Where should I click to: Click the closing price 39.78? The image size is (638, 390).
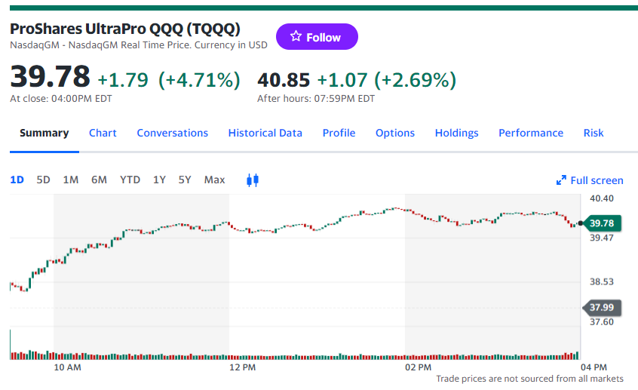tap(50, 76)
